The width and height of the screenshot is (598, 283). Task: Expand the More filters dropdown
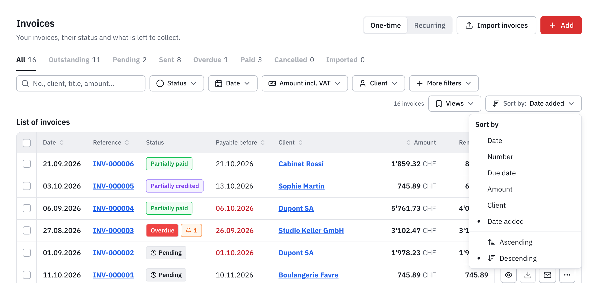[x=444, y=83]
